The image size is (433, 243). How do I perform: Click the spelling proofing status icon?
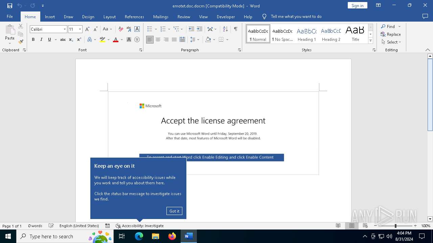(51, 226)
